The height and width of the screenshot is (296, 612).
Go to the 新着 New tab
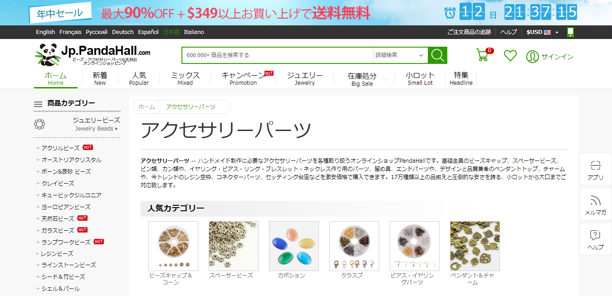coord(100,78)
